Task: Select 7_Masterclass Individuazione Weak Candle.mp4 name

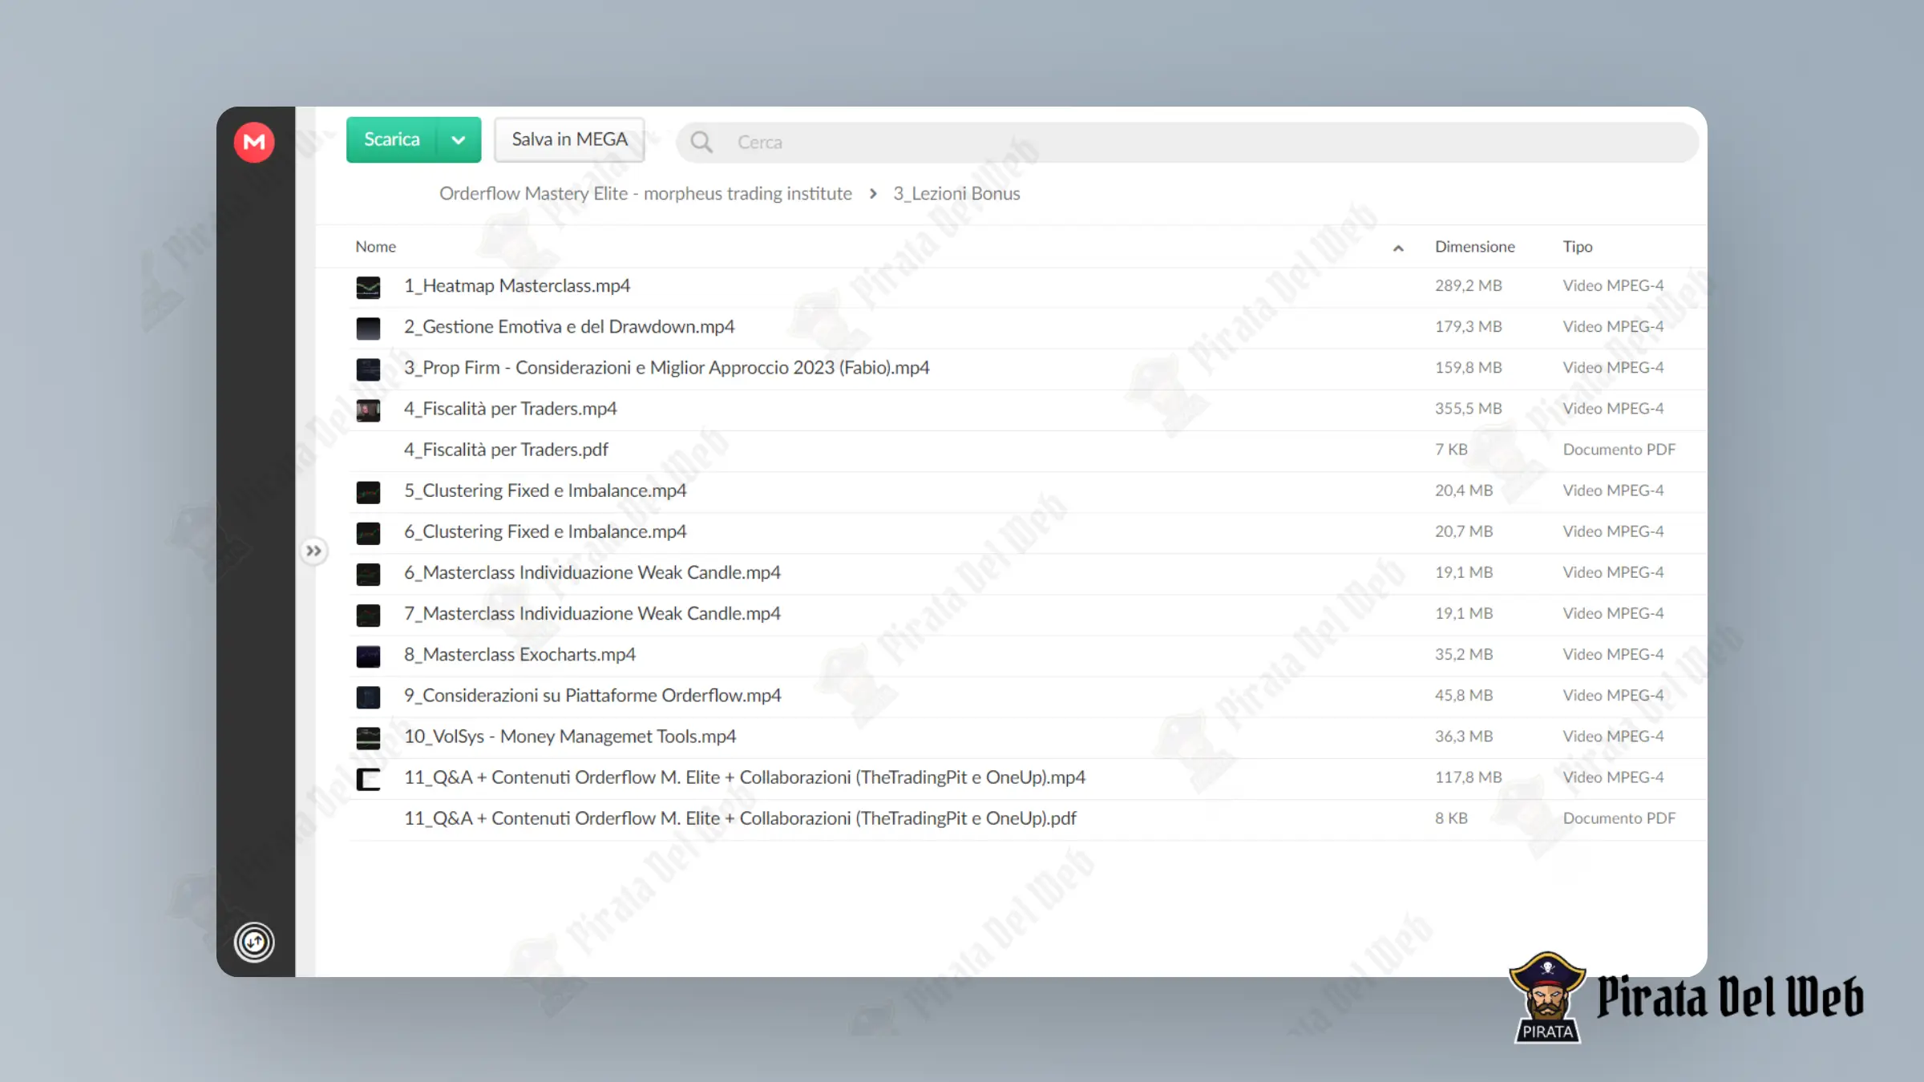Action: click(x=592, y=613)
